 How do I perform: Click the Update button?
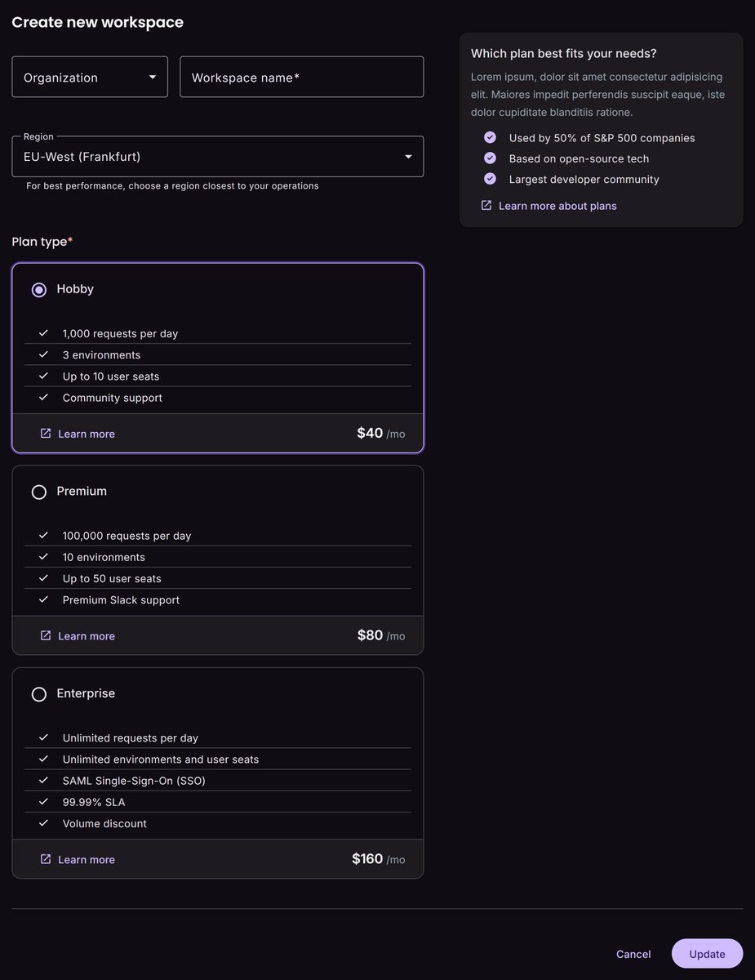tap(707, 954)
